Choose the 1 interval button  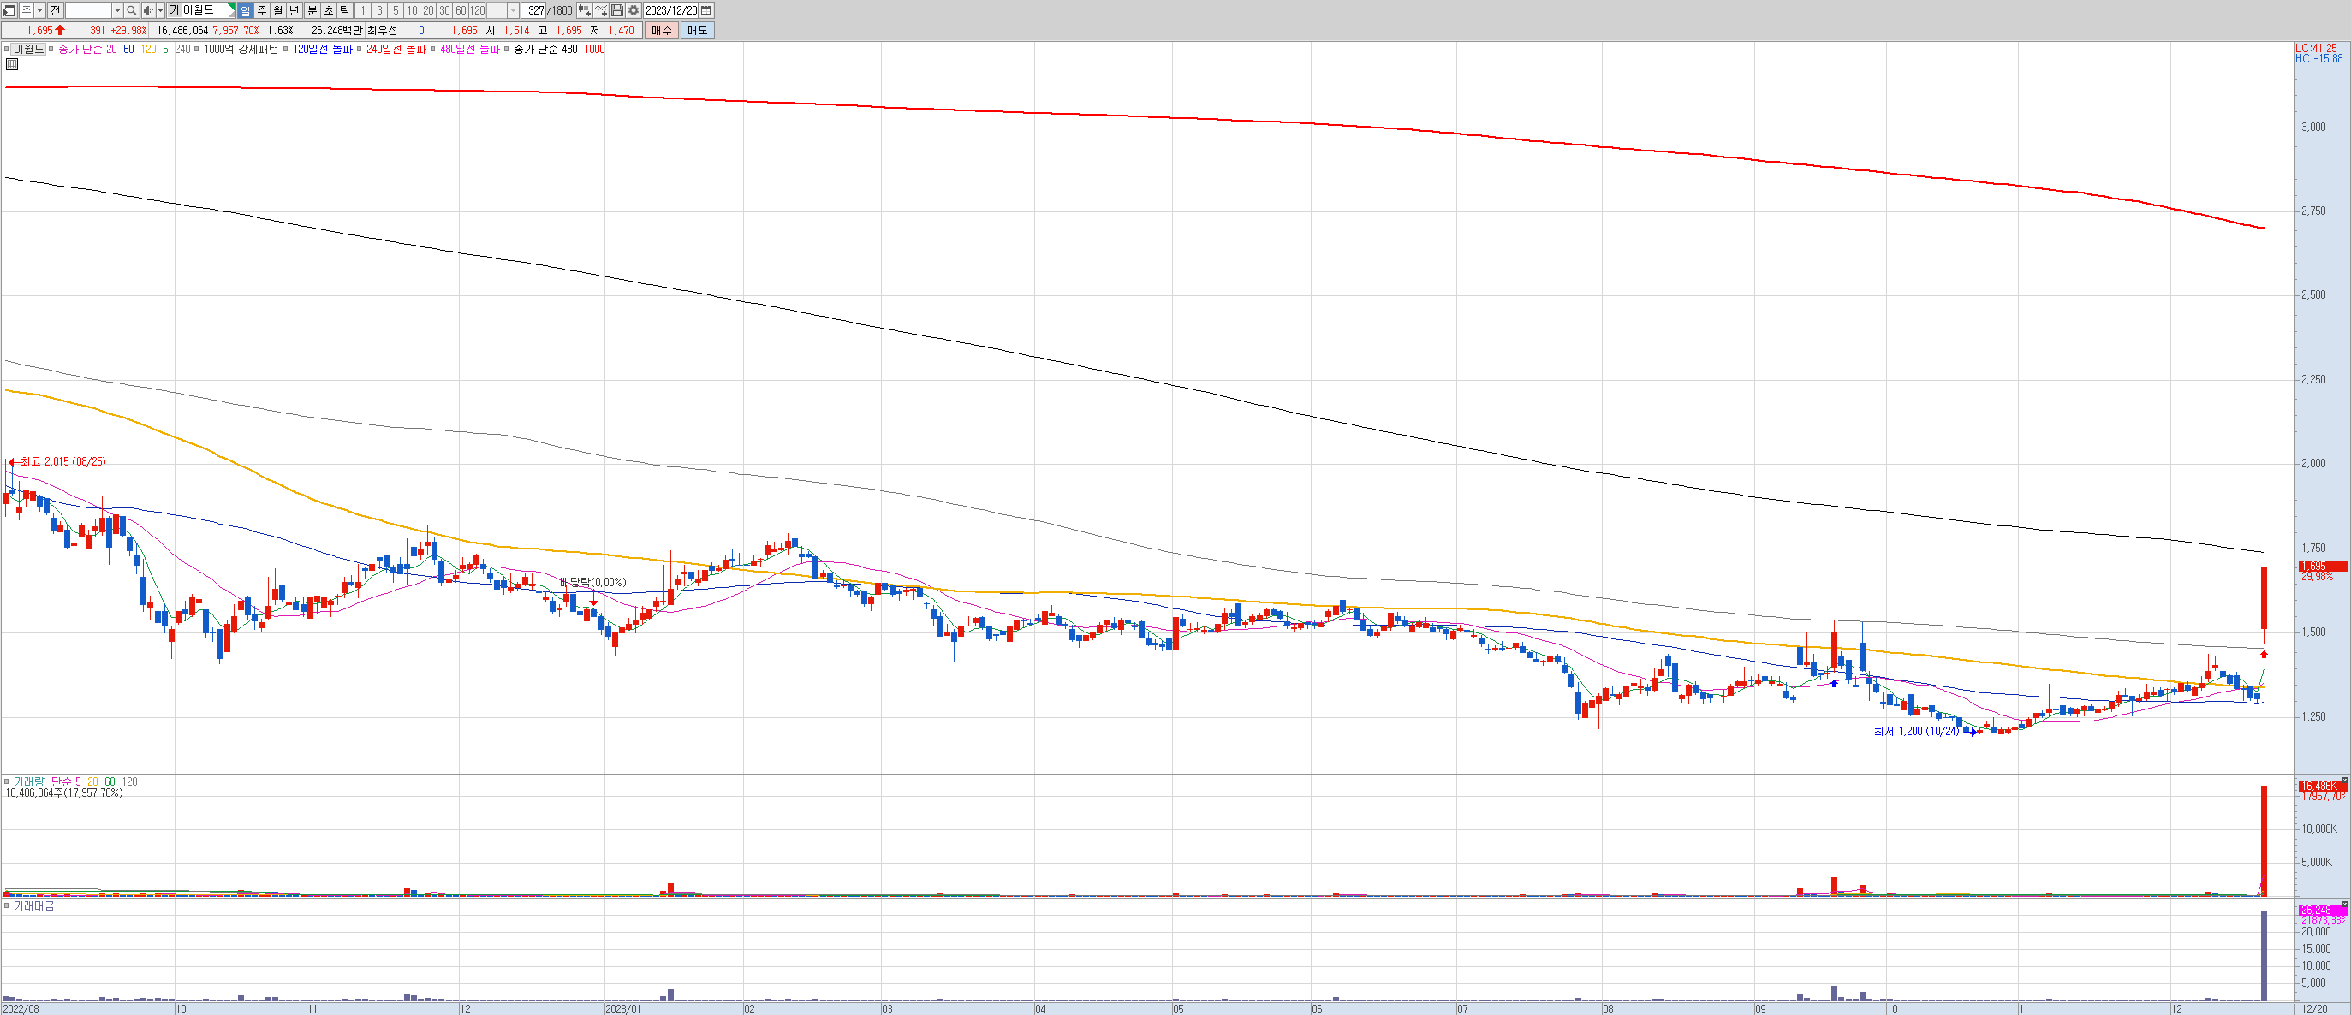[x=363, y=10]
